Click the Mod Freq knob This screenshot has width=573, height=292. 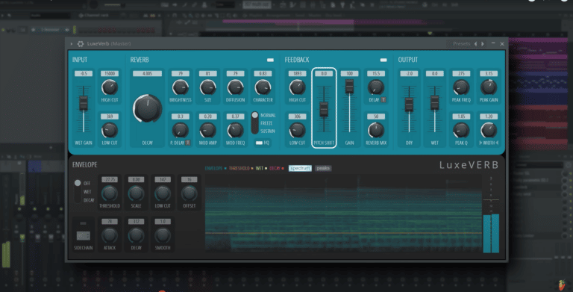click(235, 130)
